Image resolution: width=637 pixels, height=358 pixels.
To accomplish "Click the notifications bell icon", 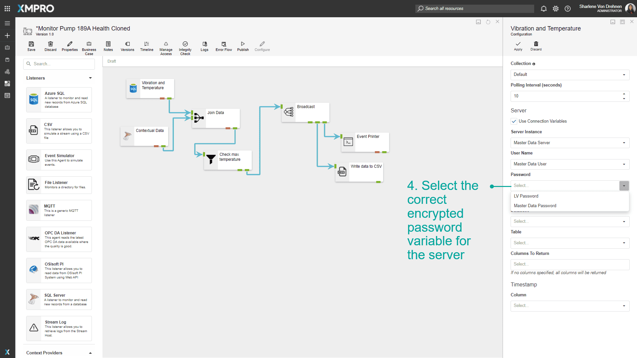I will [543, 9].
